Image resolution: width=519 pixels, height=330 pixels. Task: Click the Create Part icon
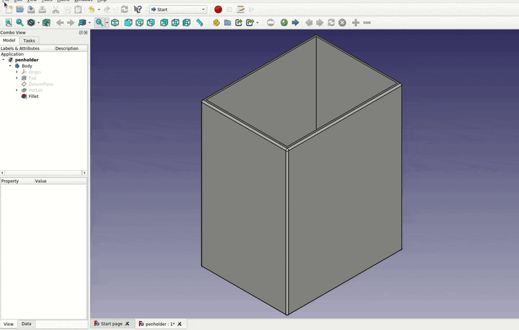point(216,22)
